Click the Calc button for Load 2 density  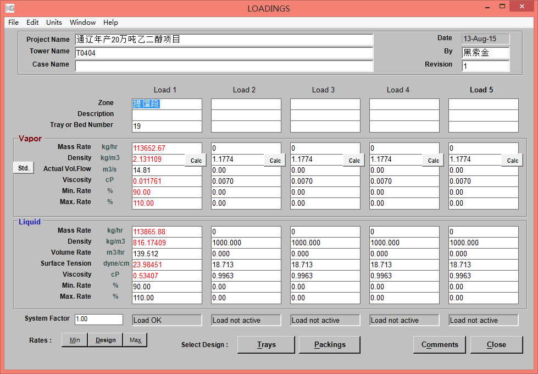coord(275,161)
